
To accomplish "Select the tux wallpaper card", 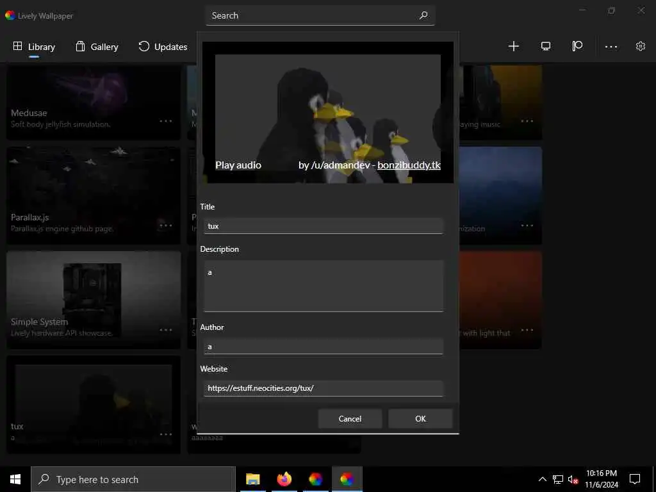I will click(x=94, y=405).
